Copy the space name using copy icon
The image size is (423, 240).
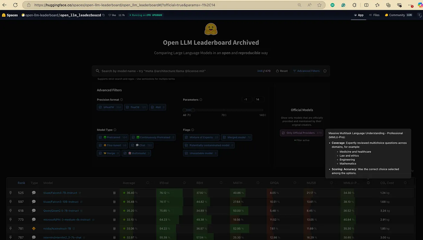point(104,15)
